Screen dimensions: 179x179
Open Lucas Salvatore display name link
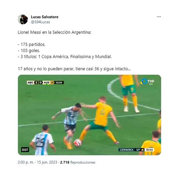tap(45, 17)
